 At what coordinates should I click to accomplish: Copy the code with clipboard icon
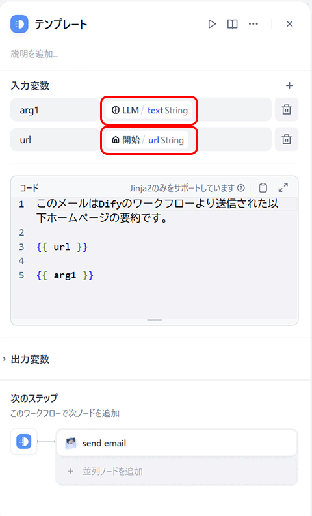pos(263,188)
